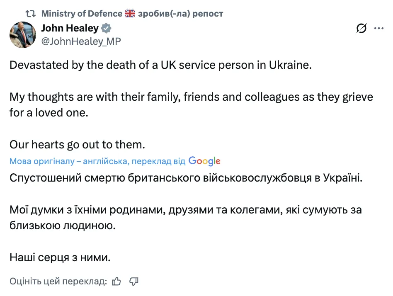Click John Healey's profile avatar
Image resolution: width=393 pixels, height=296 pixels.
tap(23, 35)
